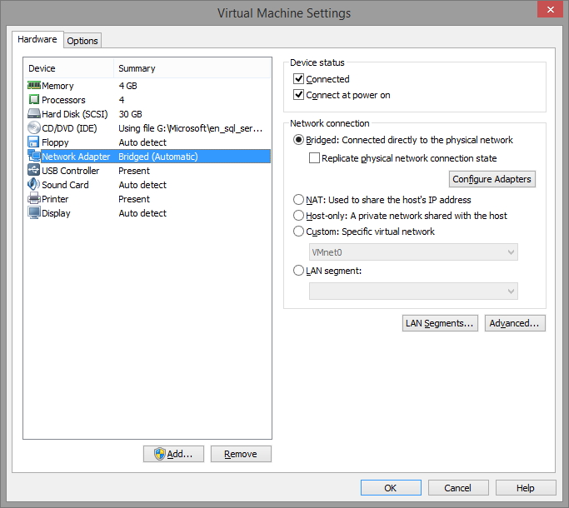Select the Sound Card speaker icon
This screenshot has height=508, width=569.
click(34, 185)
